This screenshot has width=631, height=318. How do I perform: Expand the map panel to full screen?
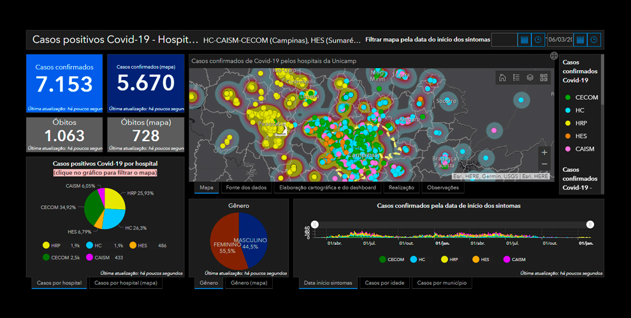coord(554,57)
